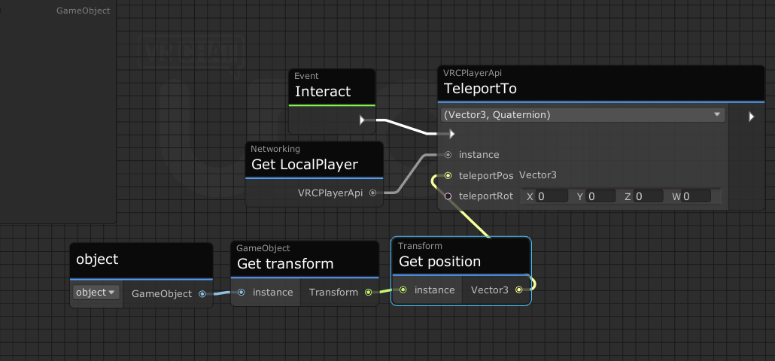The width and height of the screenshot is (775, 361).
Task: Click the teleportRot Z field
Action: pos(648,196)
